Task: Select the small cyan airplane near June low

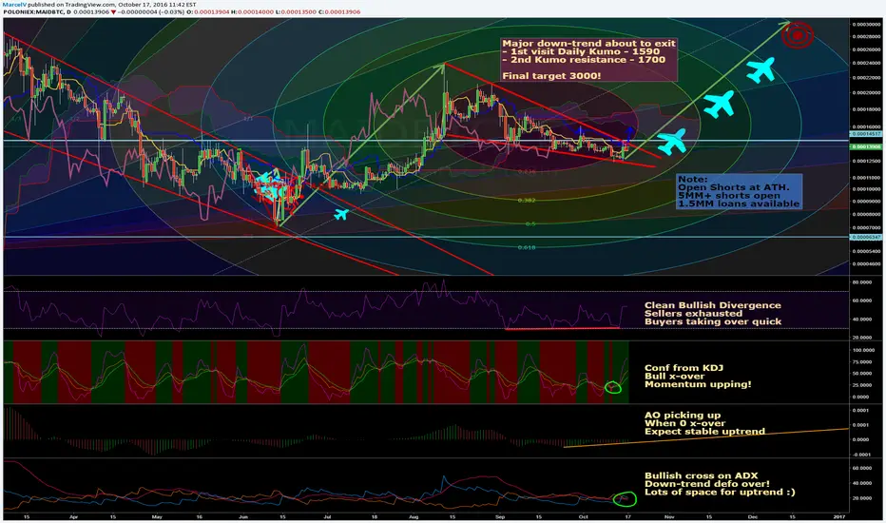Action: point(340,214)
